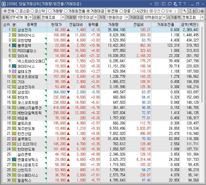Click the purple 증 badge next to 알테오젠
This screenshot has width=206, height=185.
(14, 71)
